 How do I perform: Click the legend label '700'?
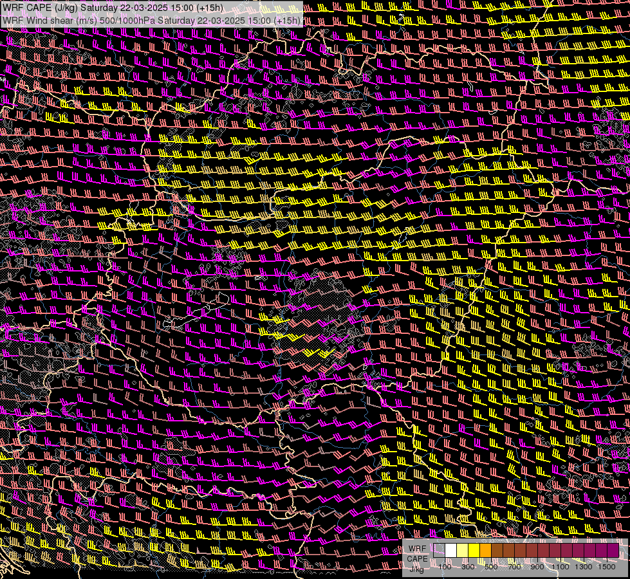click(514, 567)
